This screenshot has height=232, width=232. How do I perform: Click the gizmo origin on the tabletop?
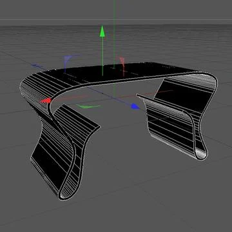click(102, 75)
